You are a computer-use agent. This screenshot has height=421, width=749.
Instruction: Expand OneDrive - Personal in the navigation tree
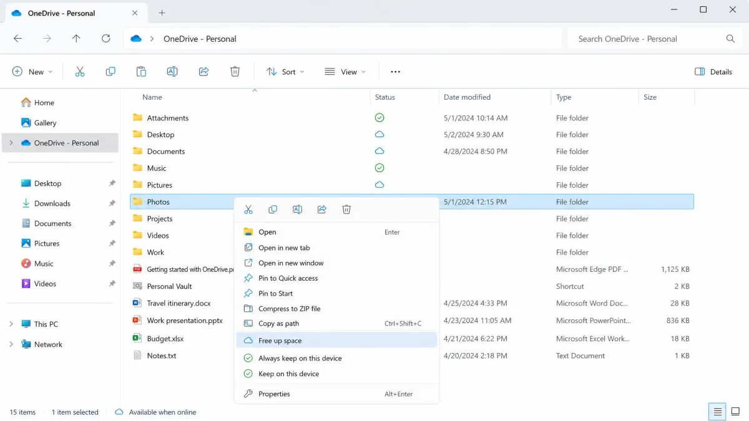click(x=11, y=143)
